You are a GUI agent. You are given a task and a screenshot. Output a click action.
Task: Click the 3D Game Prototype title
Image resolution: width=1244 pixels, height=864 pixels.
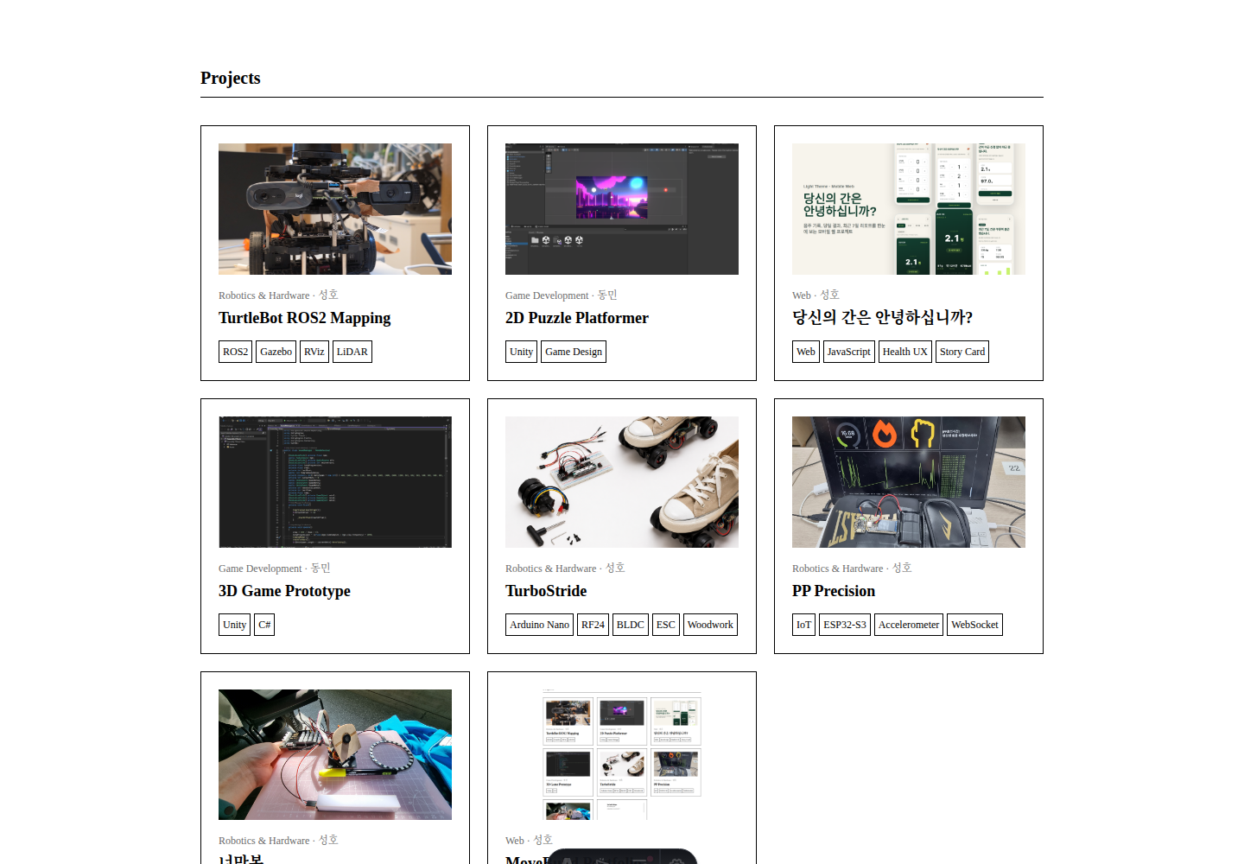(284, 591)
